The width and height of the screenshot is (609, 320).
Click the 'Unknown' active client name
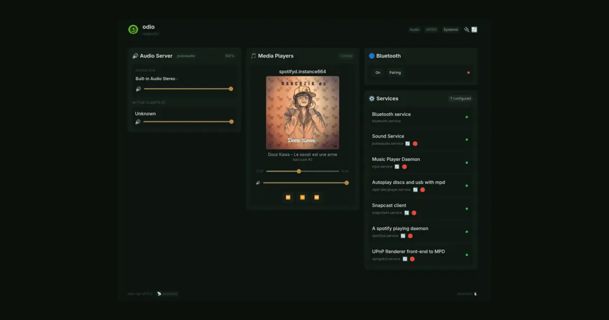click(x=145, y=114)
